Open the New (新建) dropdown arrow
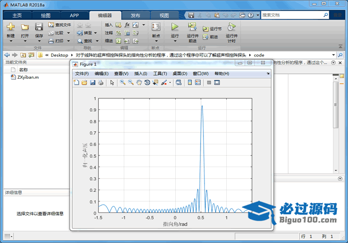Viewport: 348px width, 243px height. point(11,41)
